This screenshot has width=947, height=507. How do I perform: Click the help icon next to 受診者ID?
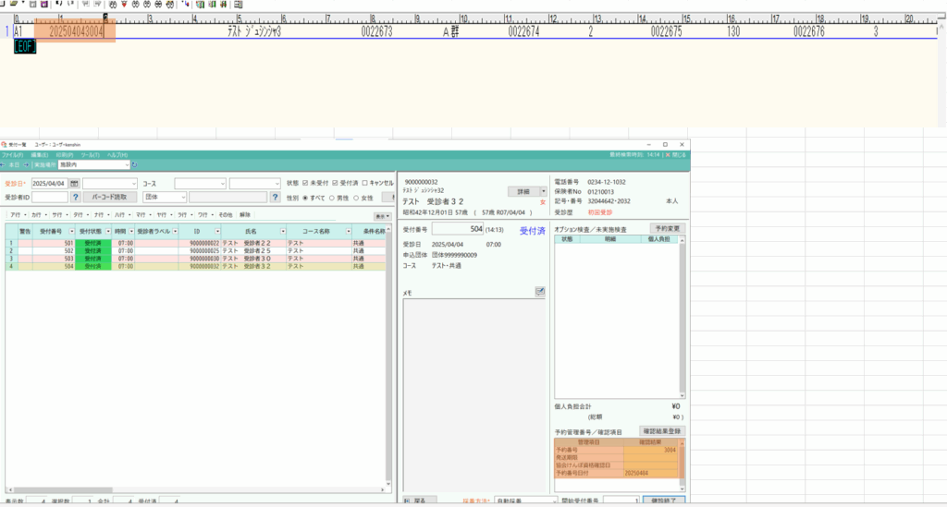click(x=74, y=197)
